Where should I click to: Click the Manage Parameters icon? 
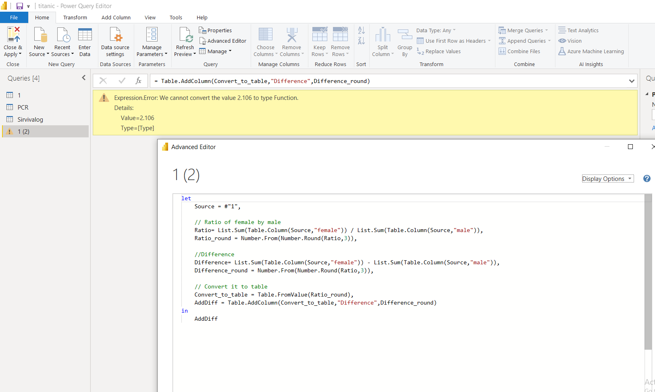(152, 35)
